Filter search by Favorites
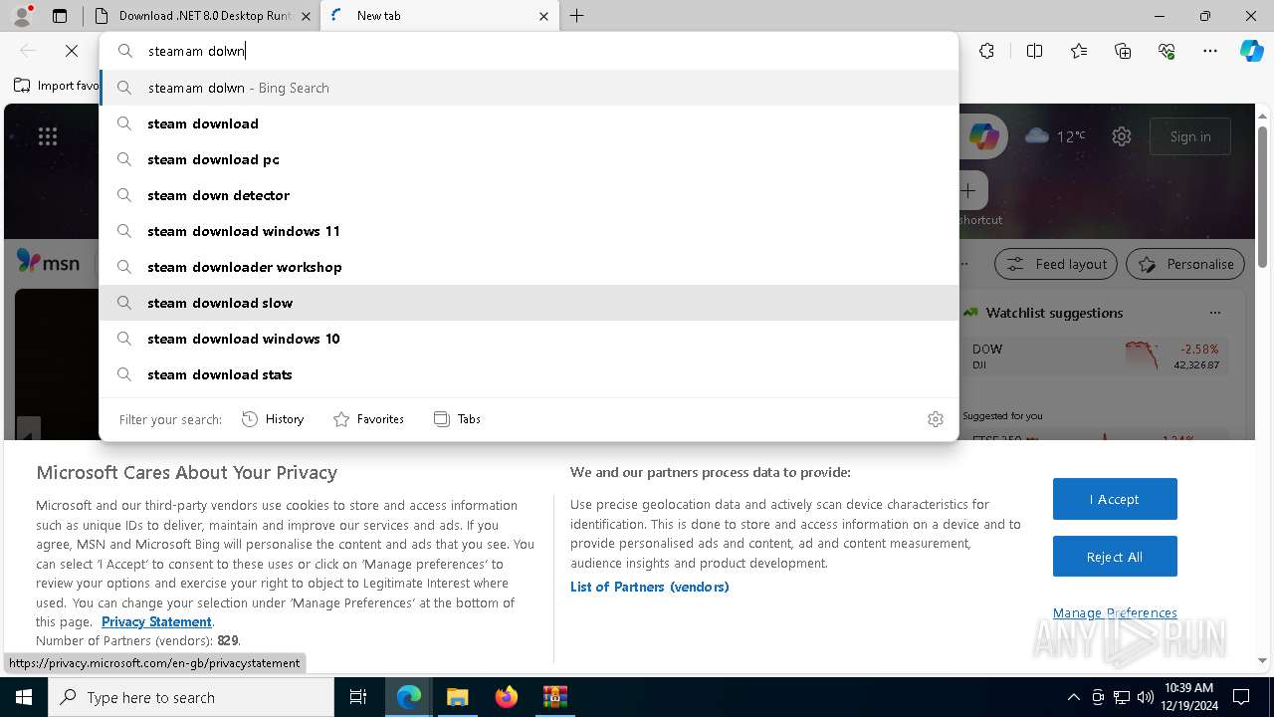Image resolution: width=1274 pixels, height=717 pixels. (x=368, y=419)
